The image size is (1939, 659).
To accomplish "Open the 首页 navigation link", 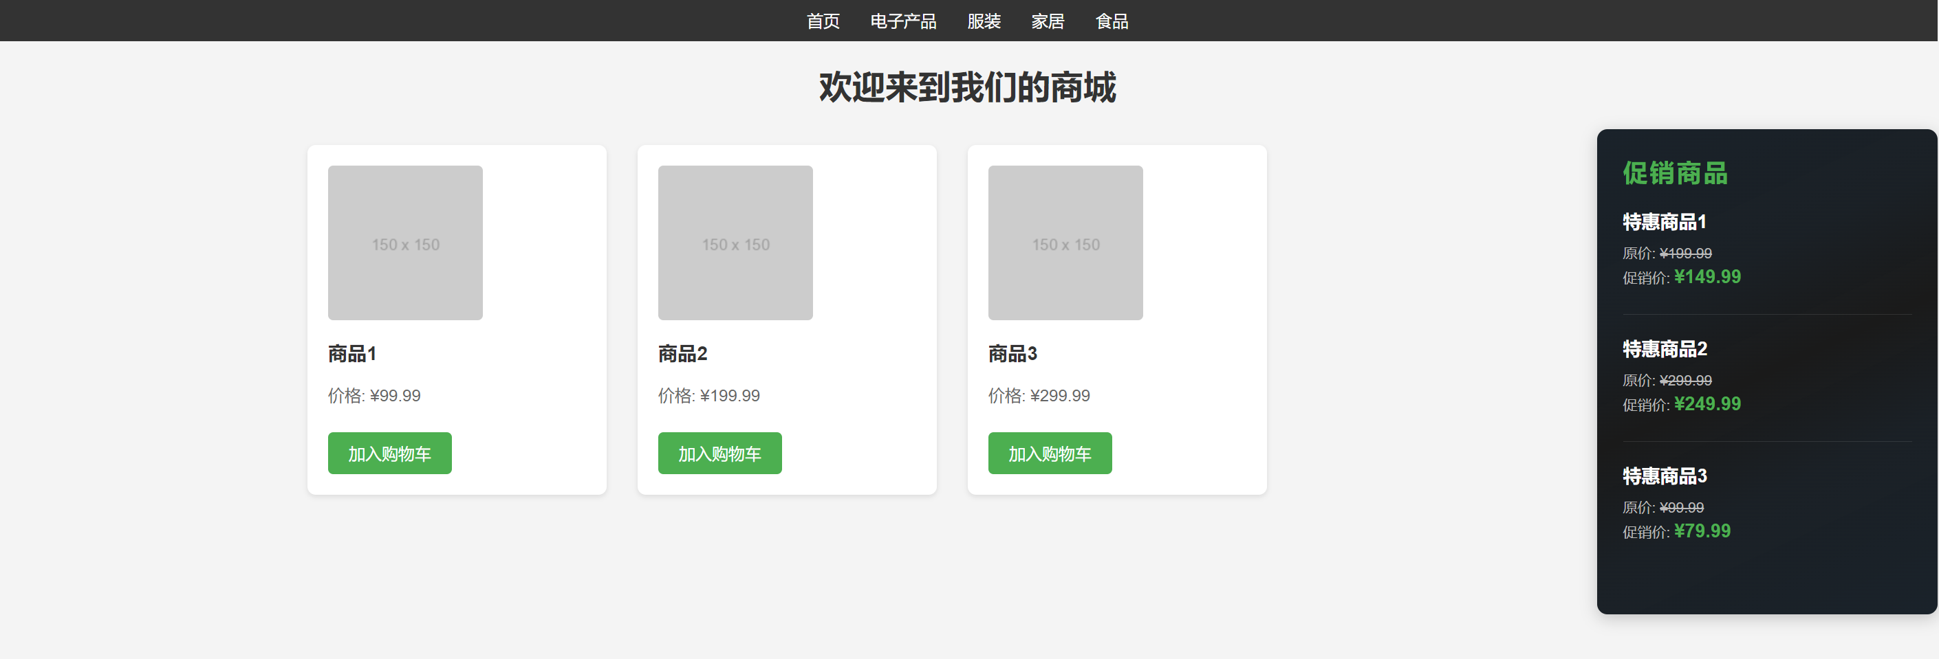I will pyautogui.click(x=823, y=21).
